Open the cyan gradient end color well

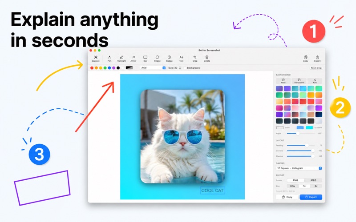click(x=309, y=128)
